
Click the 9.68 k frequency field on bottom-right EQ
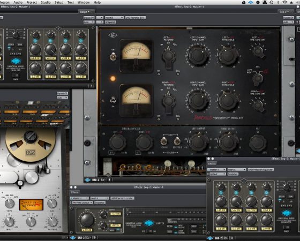coord(267,210)
